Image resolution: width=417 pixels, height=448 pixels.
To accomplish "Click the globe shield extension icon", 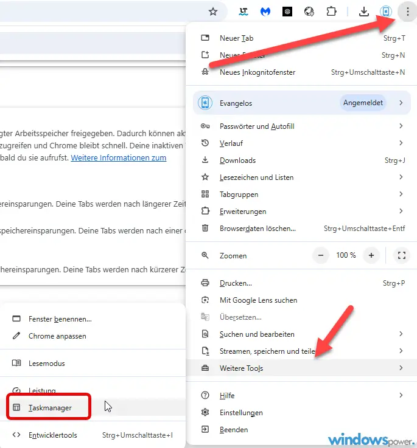I will coord(309,12).
